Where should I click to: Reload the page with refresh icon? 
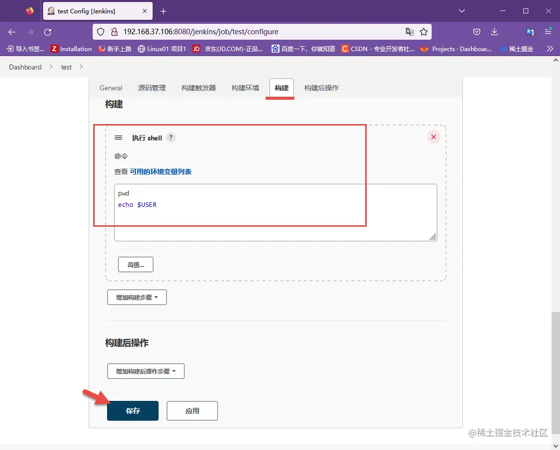point(48,32)
